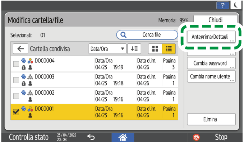Click the user icon on DOC0004
The width and height of the screenshot is (244, 142).
(30, 67)
